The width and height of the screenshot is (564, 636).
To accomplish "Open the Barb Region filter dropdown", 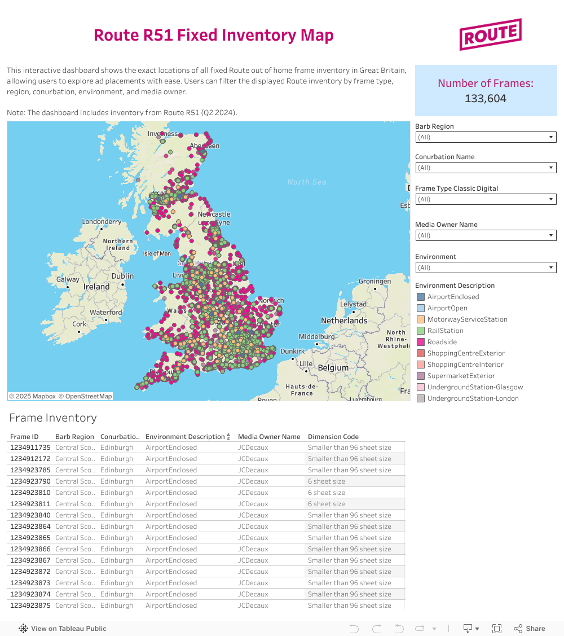I will tap(486, 137).
